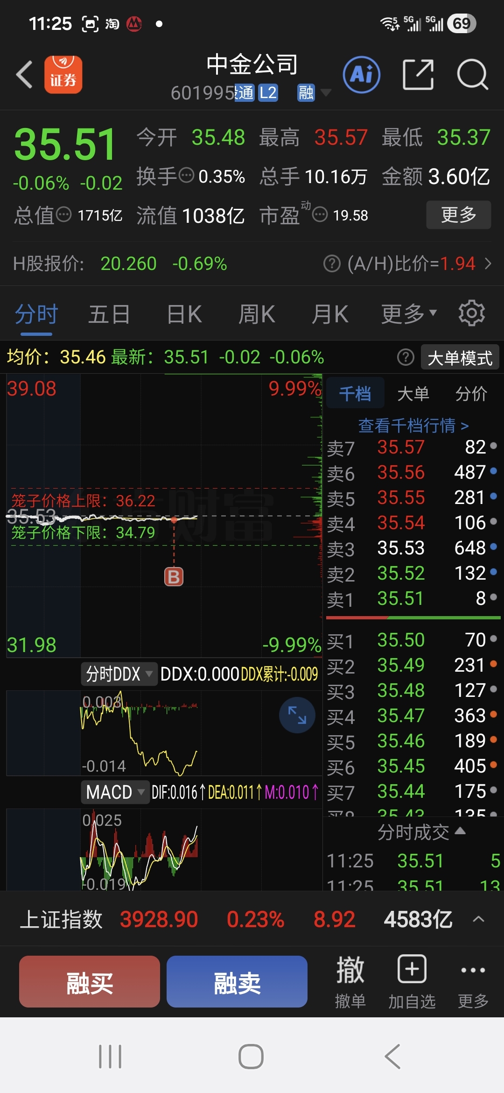Open the orange 证券 app icon
The height and width of the screenshot is (1093, 504).
point(63,75)
